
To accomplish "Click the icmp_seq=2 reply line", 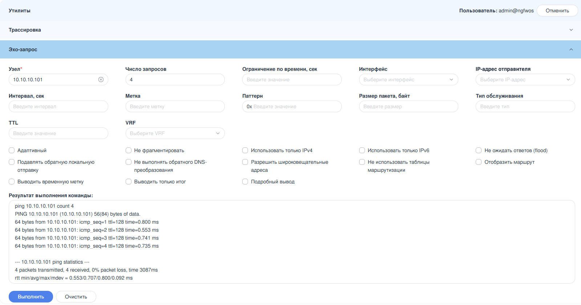I will pyautogui.click(x=87, y=230).
